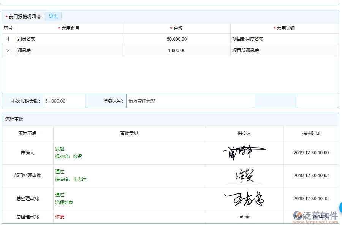Click the 金额大写 text field

(x=190, y=101)
